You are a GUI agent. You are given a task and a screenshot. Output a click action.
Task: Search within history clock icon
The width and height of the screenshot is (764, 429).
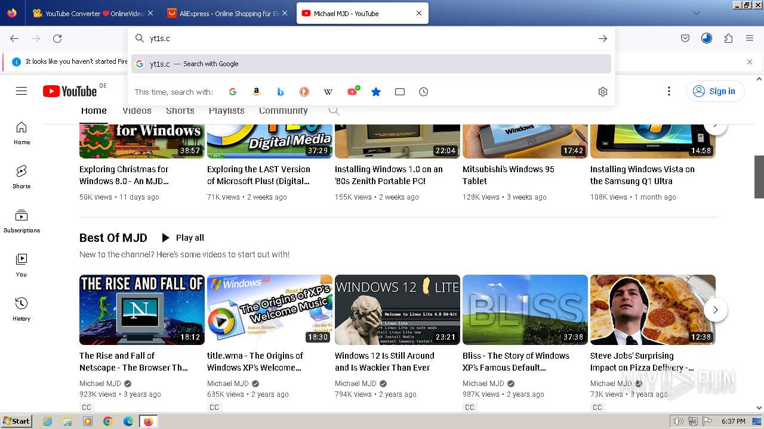click(x=424, y=92)
